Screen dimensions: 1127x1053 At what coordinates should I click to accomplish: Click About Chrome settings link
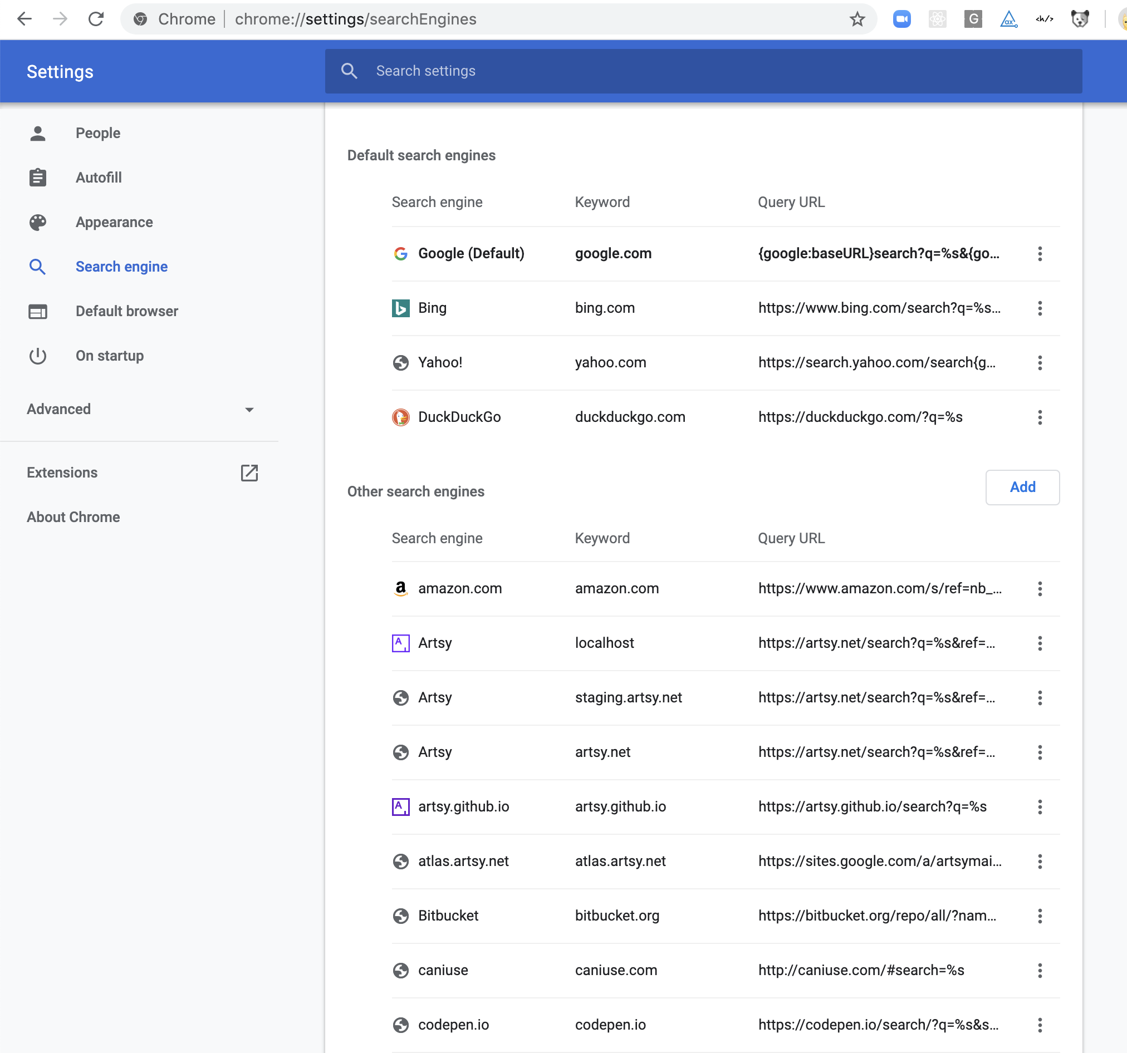point(73,516)
